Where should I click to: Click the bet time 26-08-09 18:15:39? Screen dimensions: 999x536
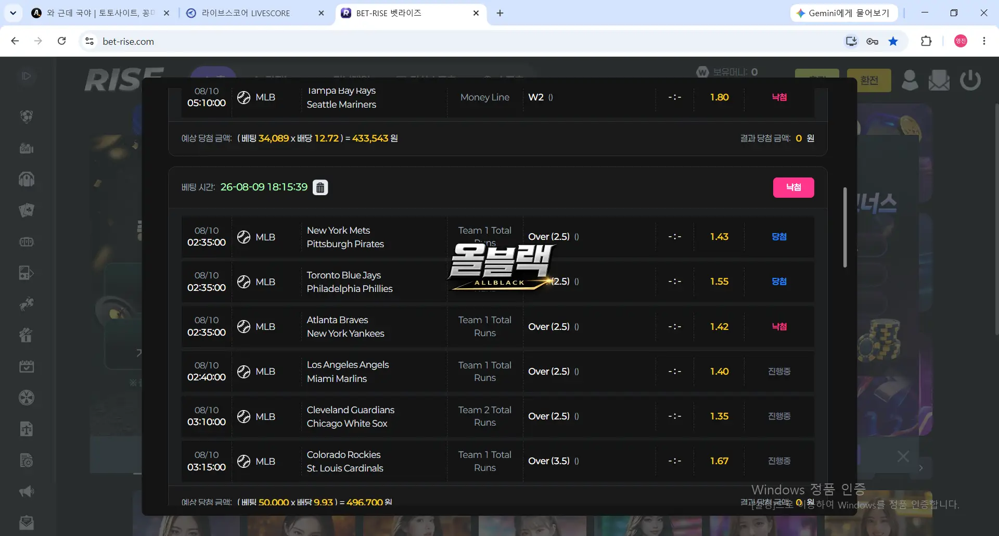coord(264,187)
